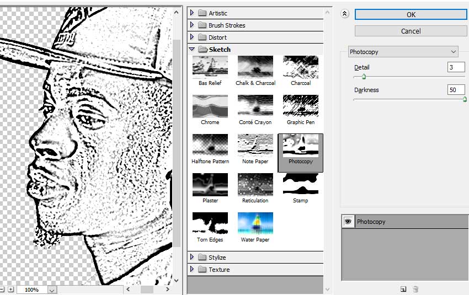Image resolution: width=469 pixels, height=295 pixels.
Task: Open the Photocopy filter dropdown
Action: [403, 52]
